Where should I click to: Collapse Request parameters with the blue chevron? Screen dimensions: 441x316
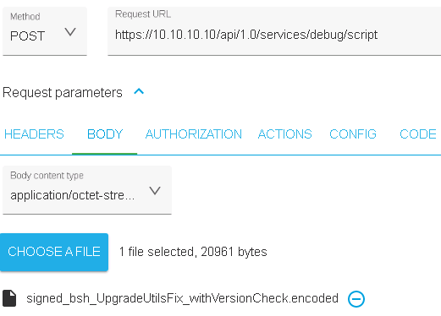point(139,91)
